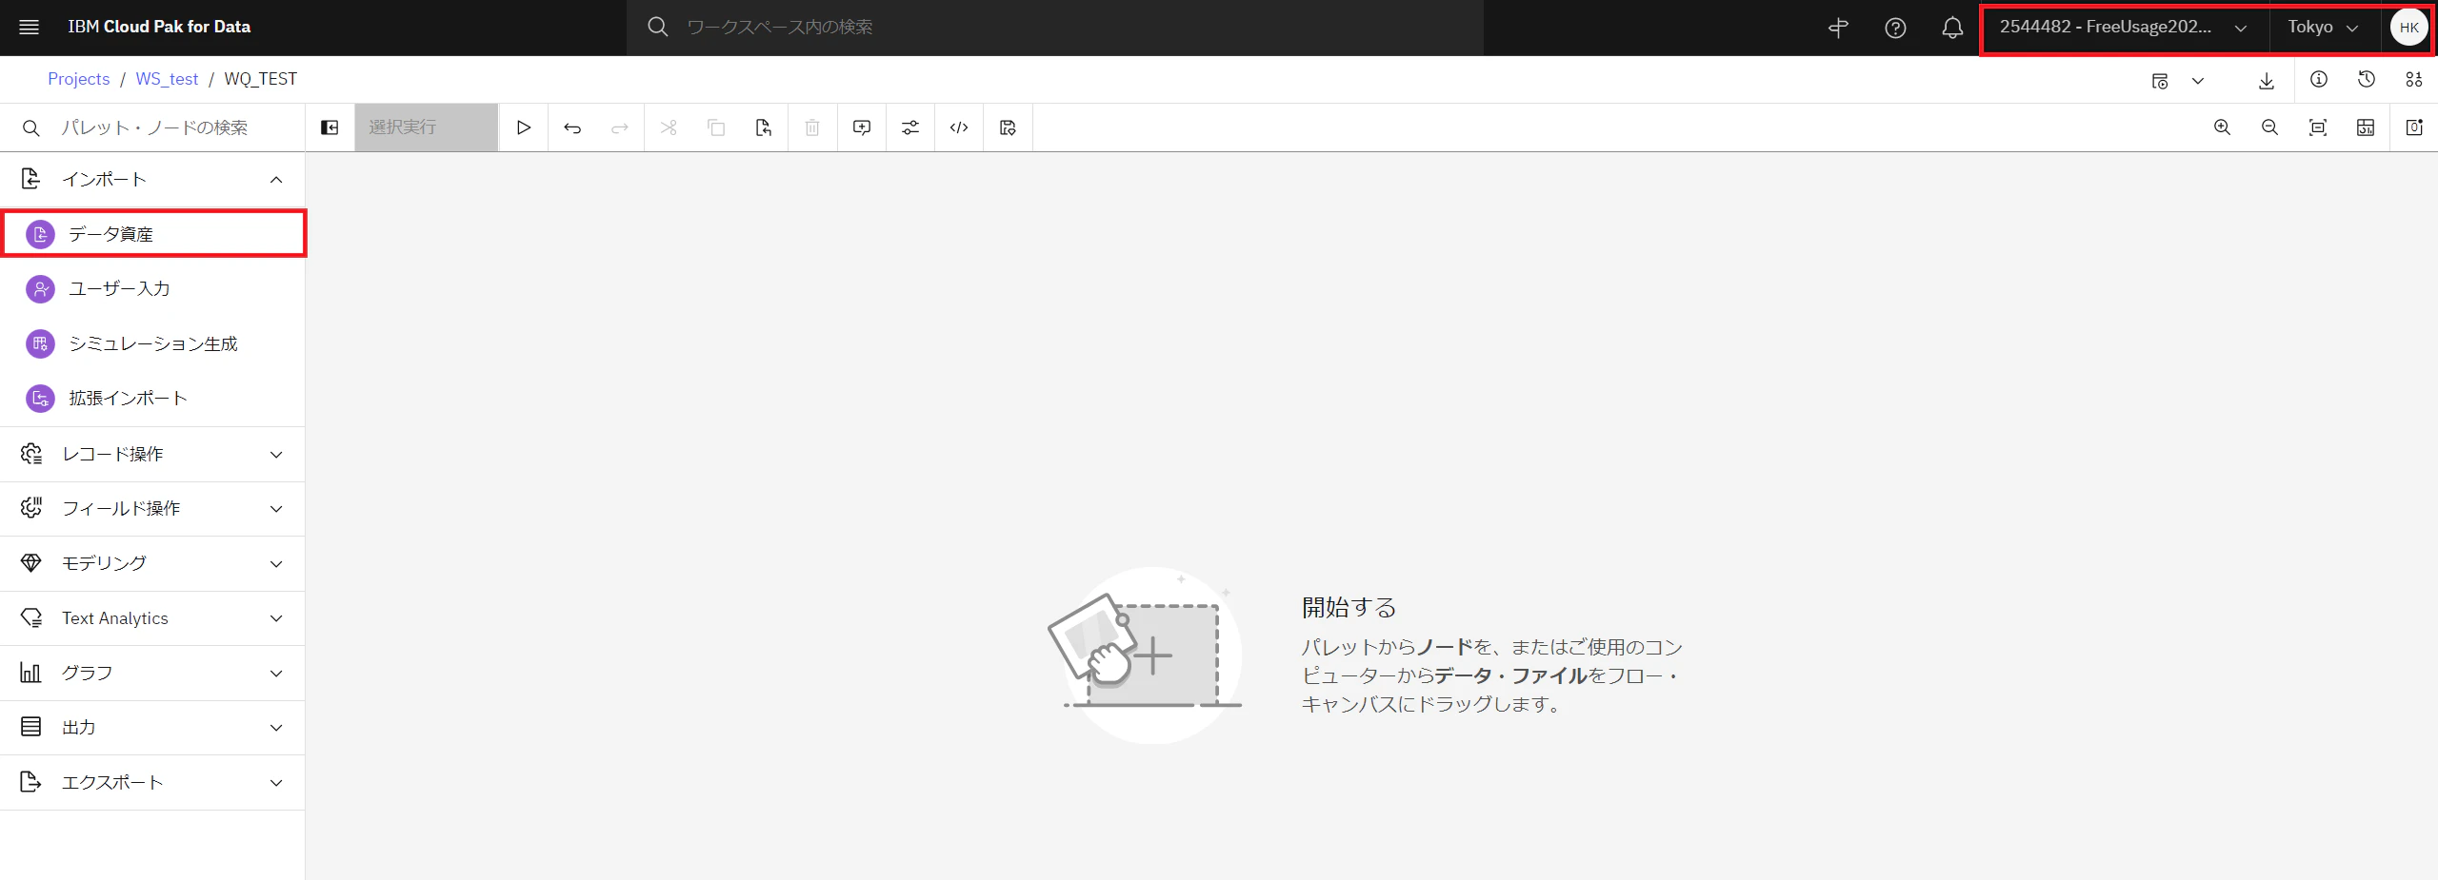Click the save favorite disk icon
The height and width of the screenshot is (880, 2438).
1008,127
